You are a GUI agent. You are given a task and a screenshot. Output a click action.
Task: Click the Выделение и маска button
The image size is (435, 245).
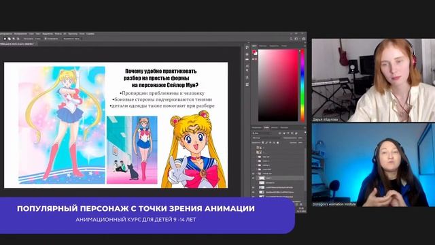point(72,39)
